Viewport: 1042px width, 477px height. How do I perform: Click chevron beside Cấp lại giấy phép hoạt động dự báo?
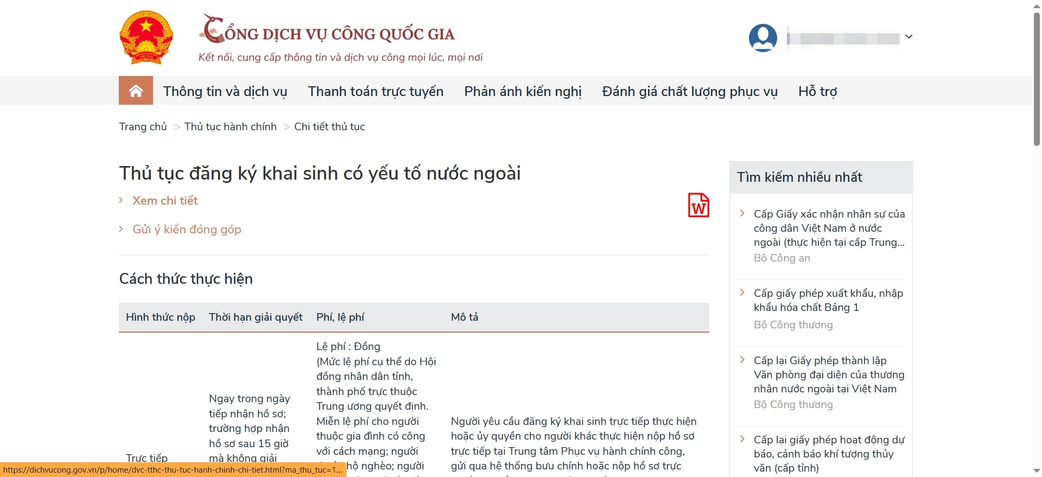[742, 439]
